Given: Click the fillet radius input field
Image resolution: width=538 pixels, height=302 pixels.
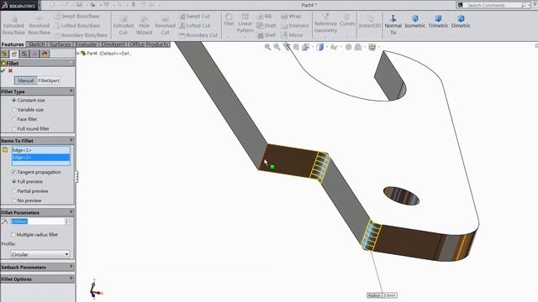Looking at the screenshot, I should pos(37,221).
